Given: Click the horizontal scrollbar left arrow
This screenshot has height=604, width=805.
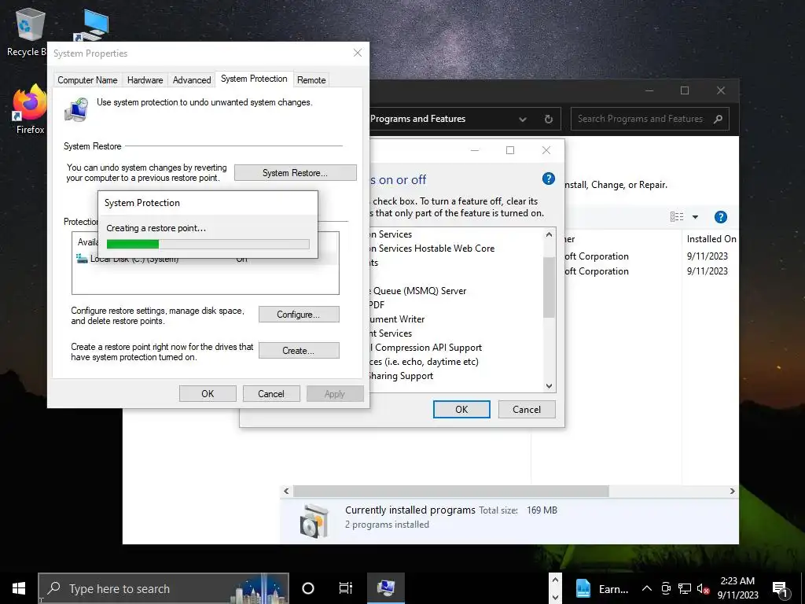Looking at the screenshot, I should point(286,491).
